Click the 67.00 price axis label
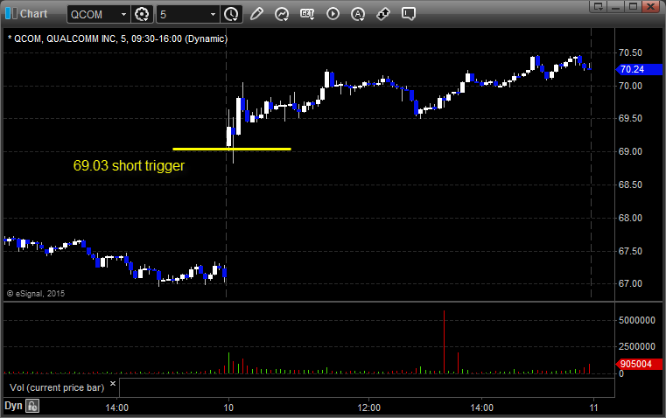 point(630,283)
